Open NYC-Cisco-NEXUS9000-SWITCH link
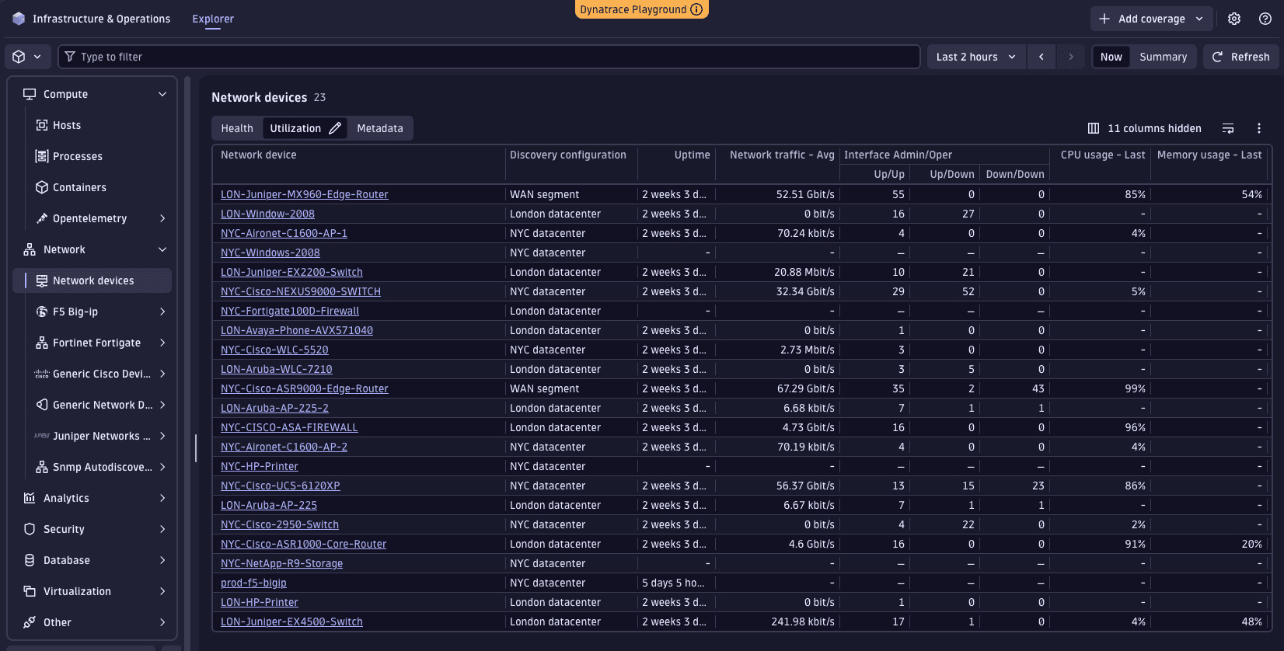Viewport: 1284px width, 651px height. [301, 291]
